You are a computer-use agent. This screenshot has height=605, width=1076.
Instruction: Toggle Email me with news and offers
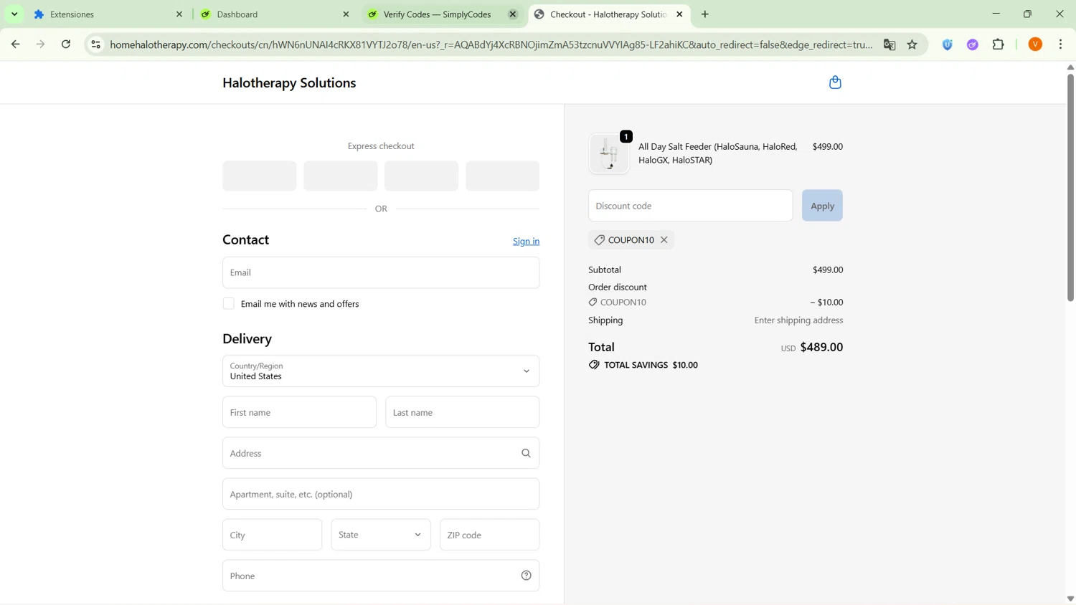(x=229, y=304)
